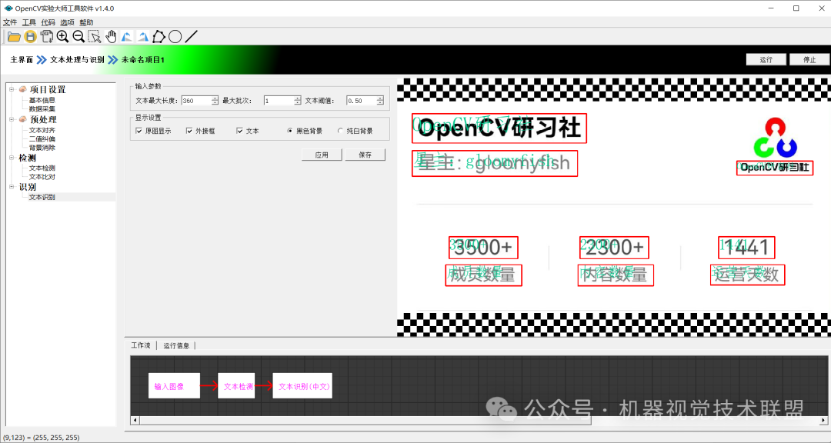The image size is (831, 443).
Task: Collapse the 预处理 tree node
Action: tap(12, 120)
